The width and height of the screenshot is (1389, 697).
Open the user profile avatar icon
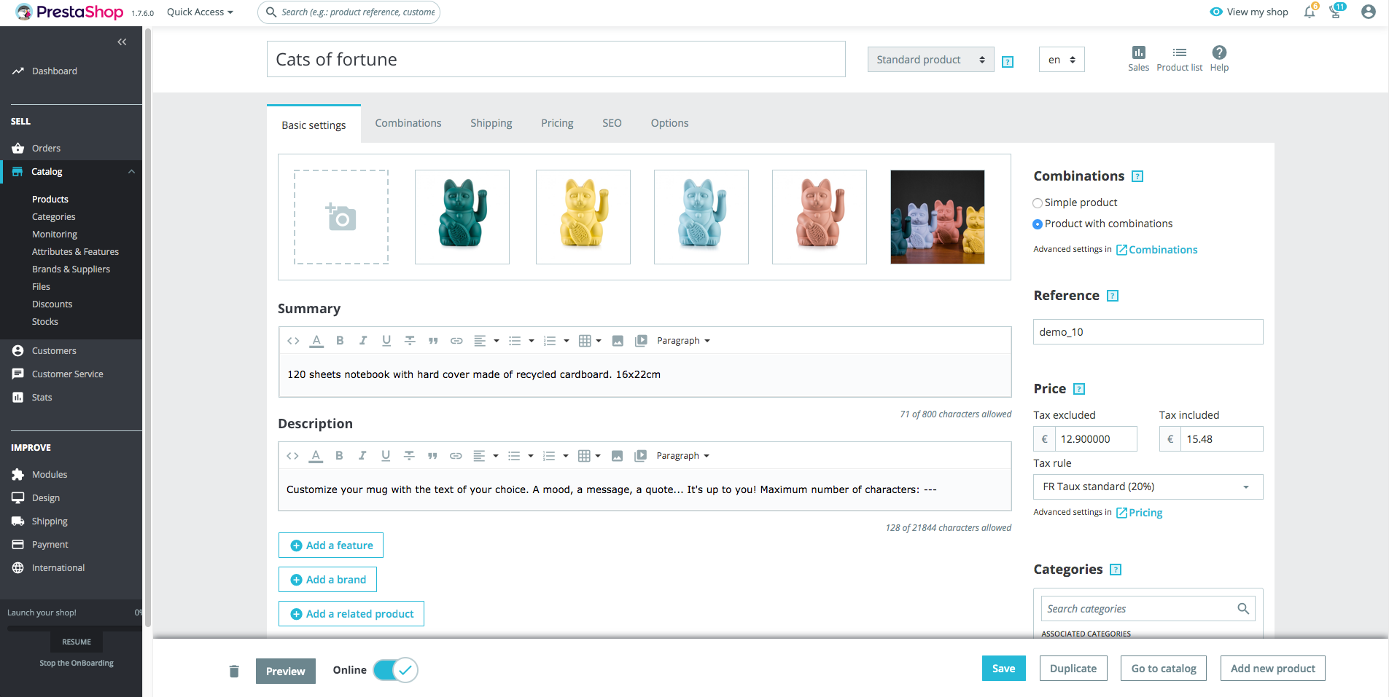[x=1369, y=12]
